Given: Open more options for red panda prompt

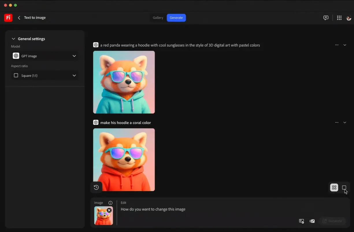Looking at the screenshot, I should [337, 45].
